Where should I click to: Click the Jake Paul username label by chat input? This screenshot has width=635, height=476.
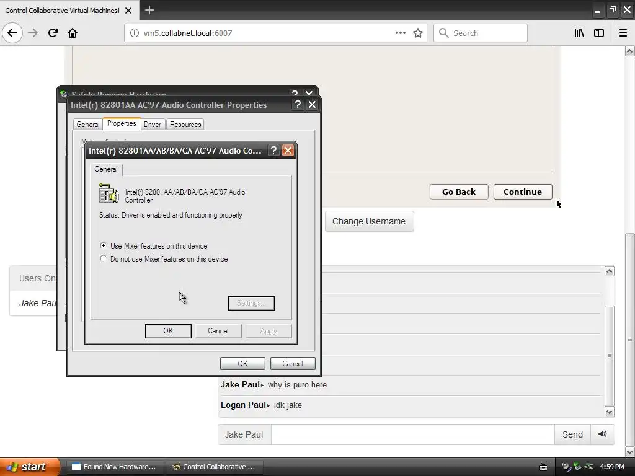244,434
